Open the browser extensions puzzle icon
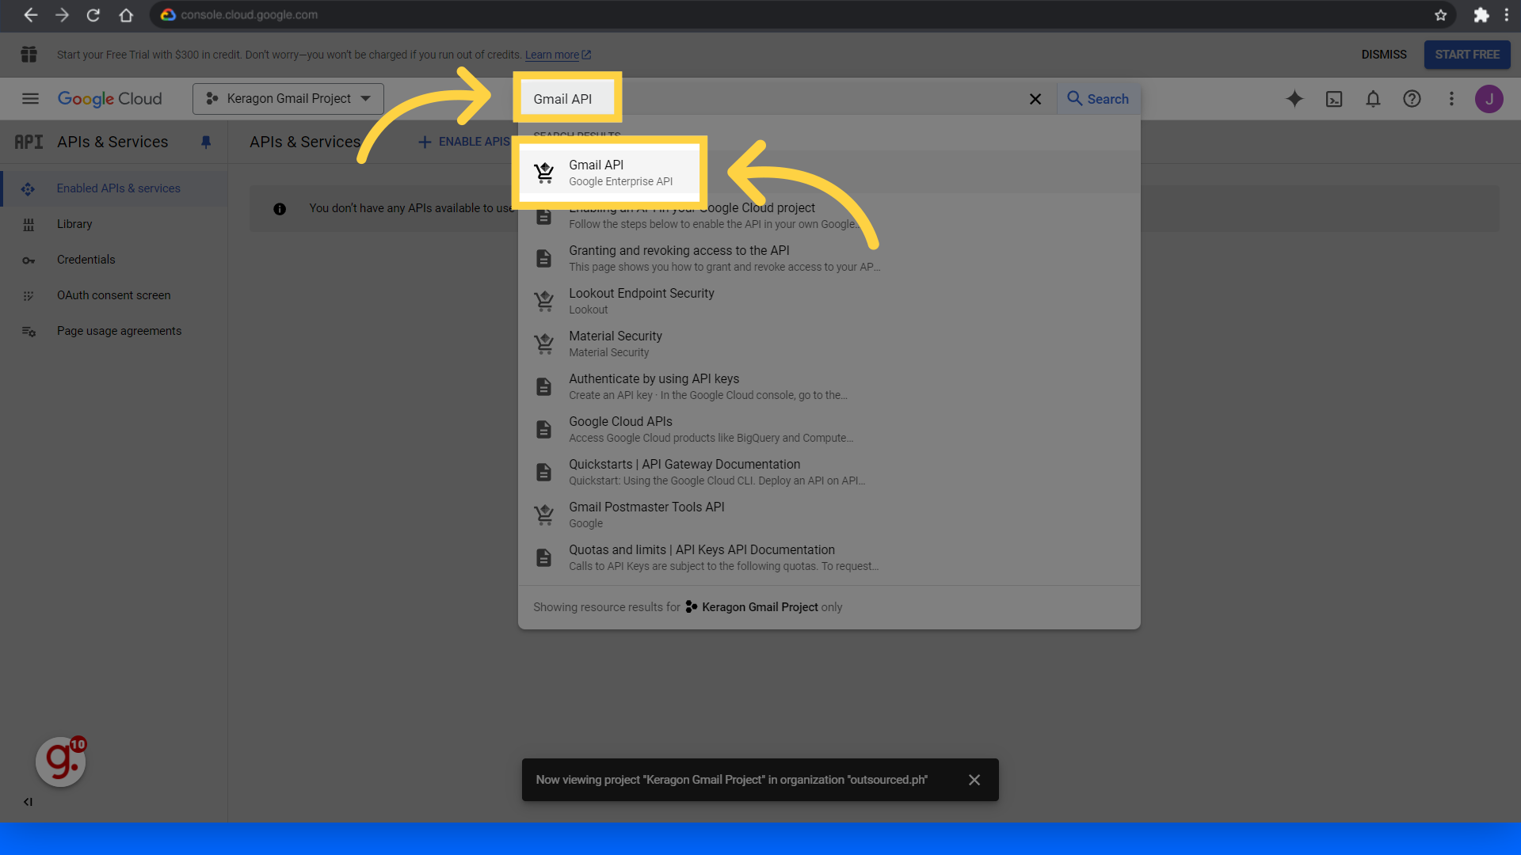Screen dimensions: 1521x855 (1481, 15)
